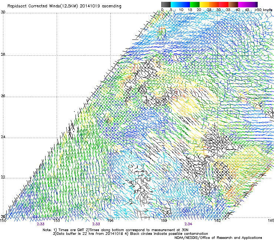Click the purple '2:34' time label
This screenshot has height=240, width=274.
188,224
